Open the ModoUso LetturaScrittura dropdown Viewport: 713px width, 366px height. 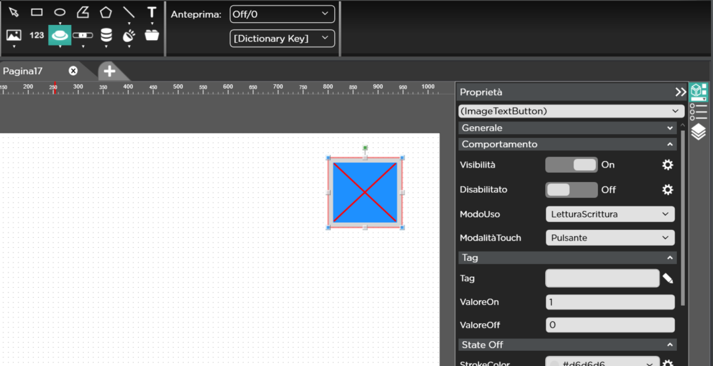(x=610, y=214)
